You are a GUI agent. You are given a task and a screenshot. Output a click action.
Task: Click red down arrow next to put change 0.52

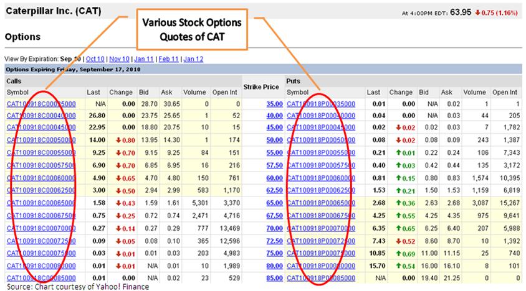pos(399,241)
